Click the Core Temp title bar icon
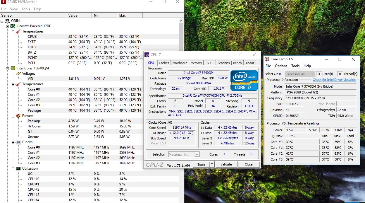Image resolution: width=365 pixels, height=203 pixels. 267,59
